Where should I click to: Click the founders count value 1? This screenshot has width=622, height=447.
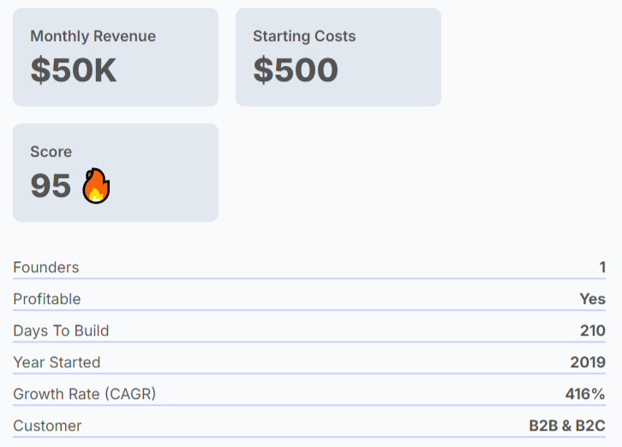click(602, 267)
